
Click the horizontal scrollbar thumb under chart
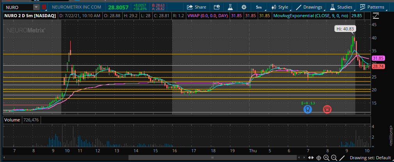click(x=212, y=158)
